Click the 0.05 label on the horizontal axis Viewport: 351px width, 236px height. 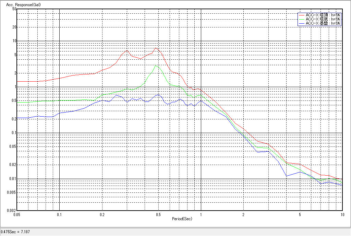point(17,214)
